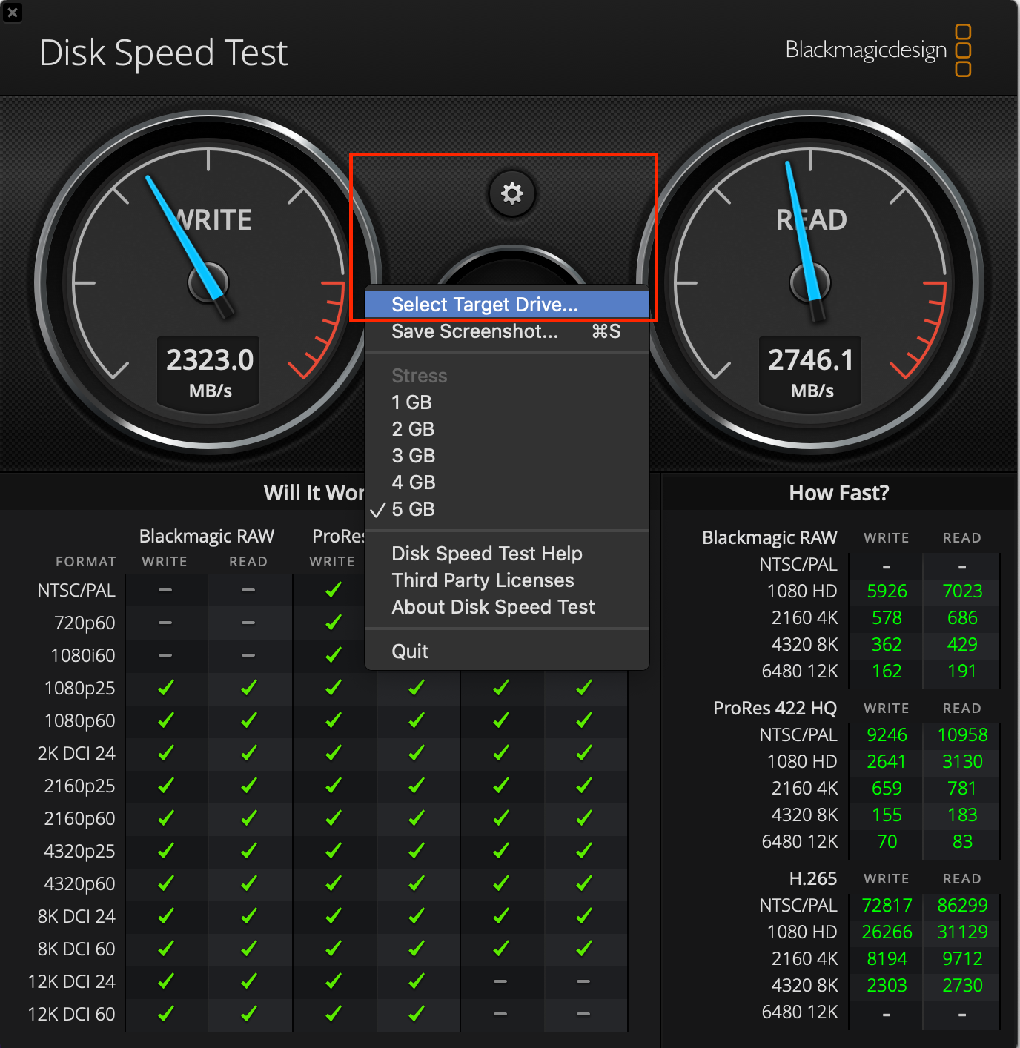The height and width of the screenshot is (1048, 1020).
Task: Open About Disk Speed Test
Action: coord(507,607)
